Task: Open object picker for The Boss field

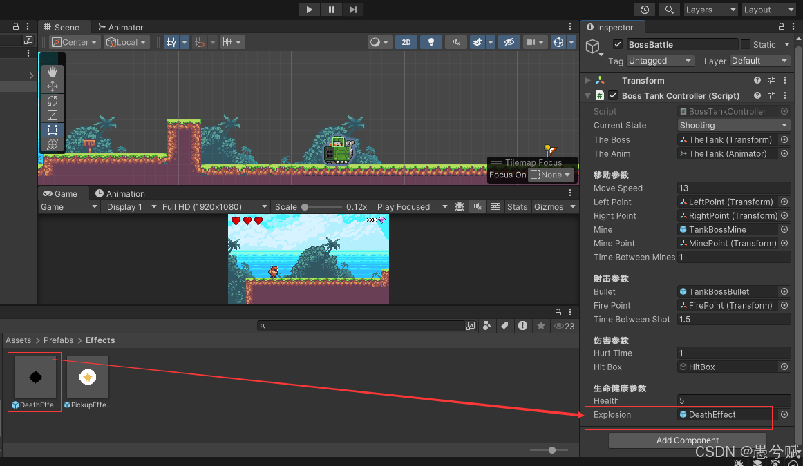Action: [x=784, y=139]
